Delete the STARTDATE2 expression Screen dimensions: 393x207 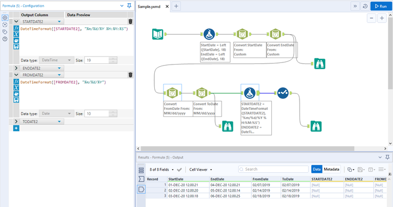(x=130, y=21)
